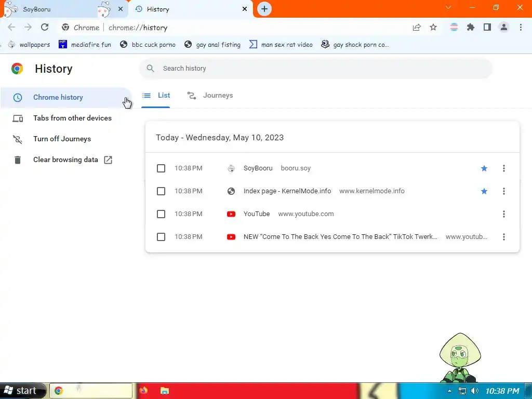Click the site info Chrome icon in address bar
532x399 pixels.
click(65, 28)
